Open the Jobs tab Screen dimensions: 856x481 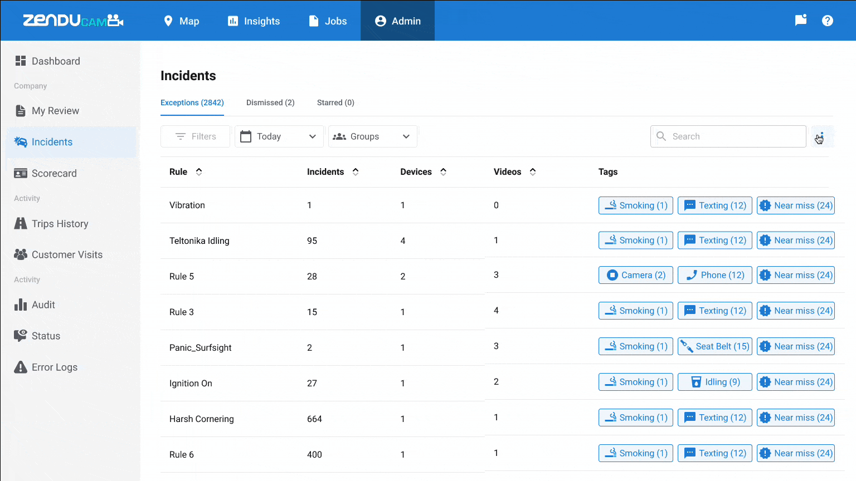328,21
